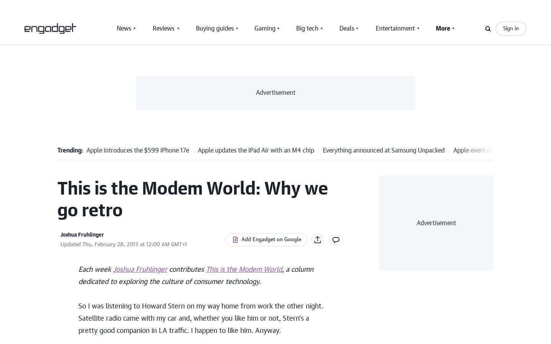Open the Buying guides menu

point(215,29)
